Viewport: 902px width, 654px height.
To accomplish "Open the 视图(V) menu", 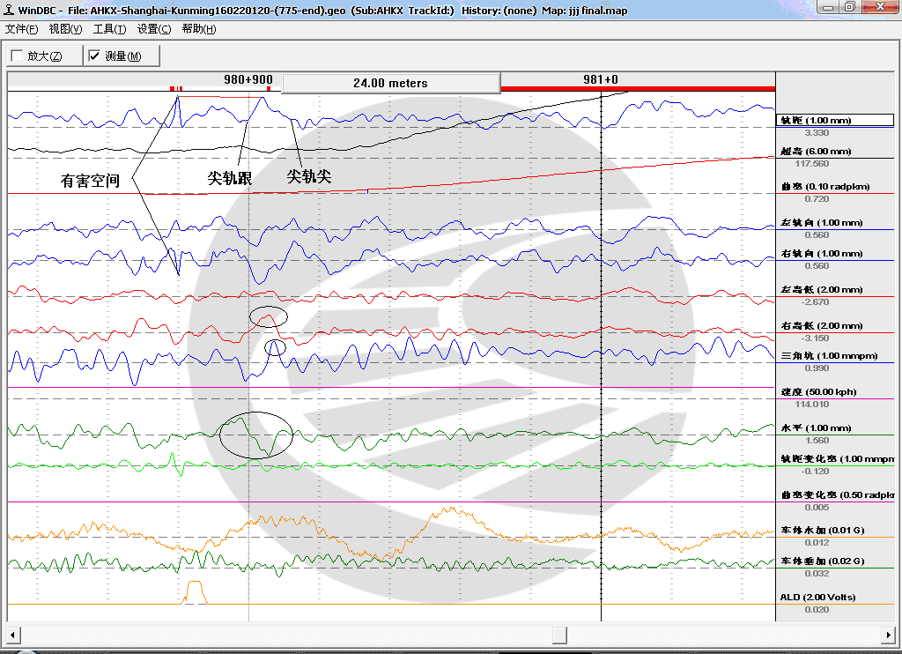I will point(65,29).
